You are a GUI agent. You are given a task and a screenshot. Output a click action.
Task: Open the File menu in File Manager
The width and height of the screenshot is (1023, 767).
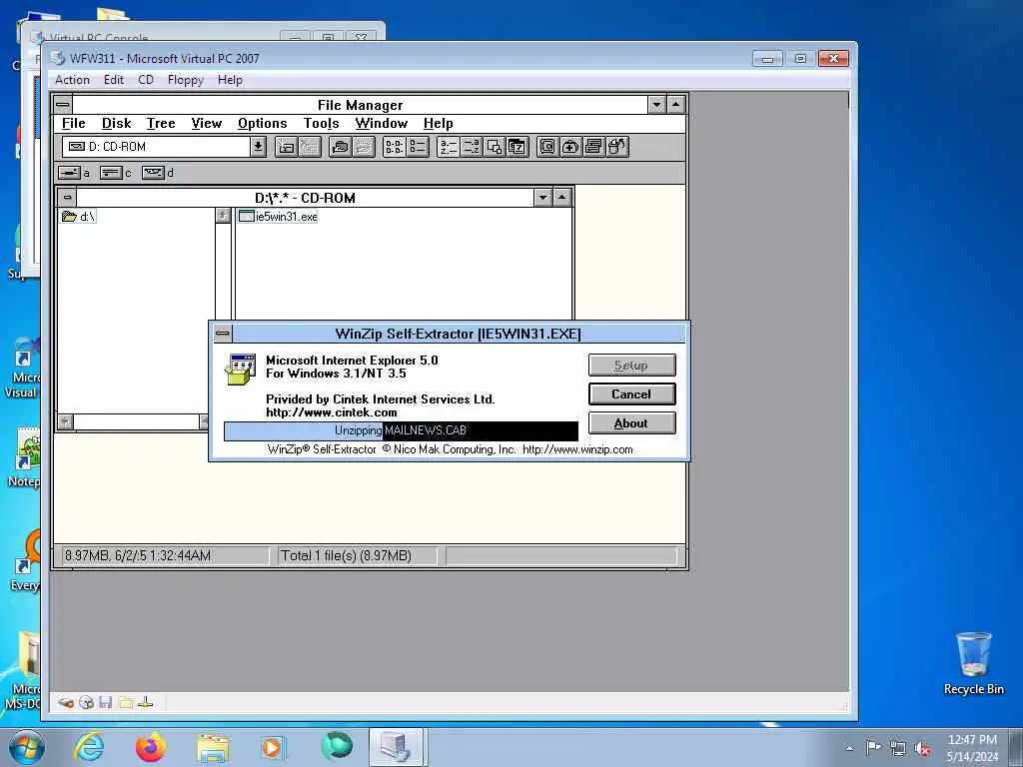74,123
